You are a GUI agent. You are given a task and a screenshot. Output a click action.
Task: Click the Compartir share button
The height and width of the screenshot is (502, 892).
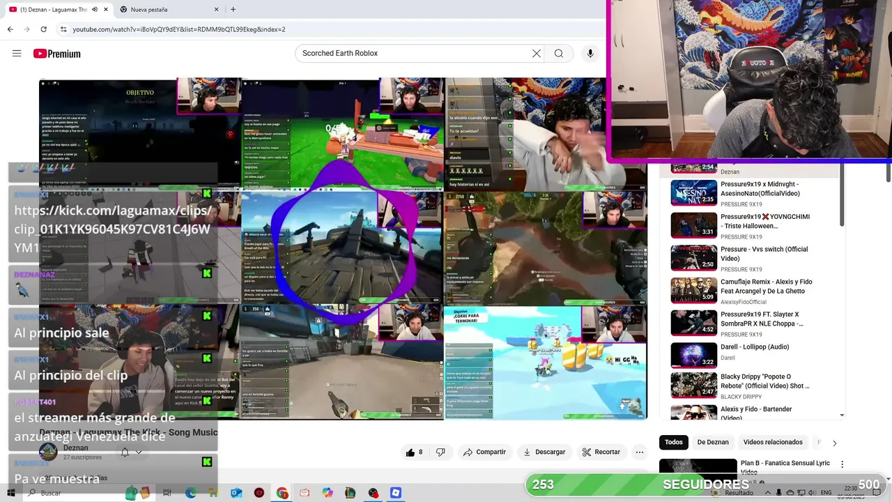tap(484, 452)
